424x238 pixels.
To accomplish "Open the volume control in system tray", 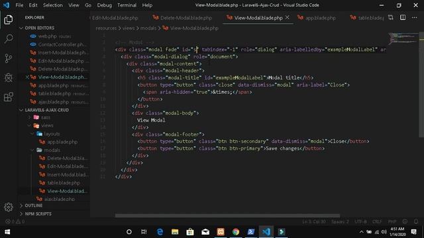I will tap(384, 232).
